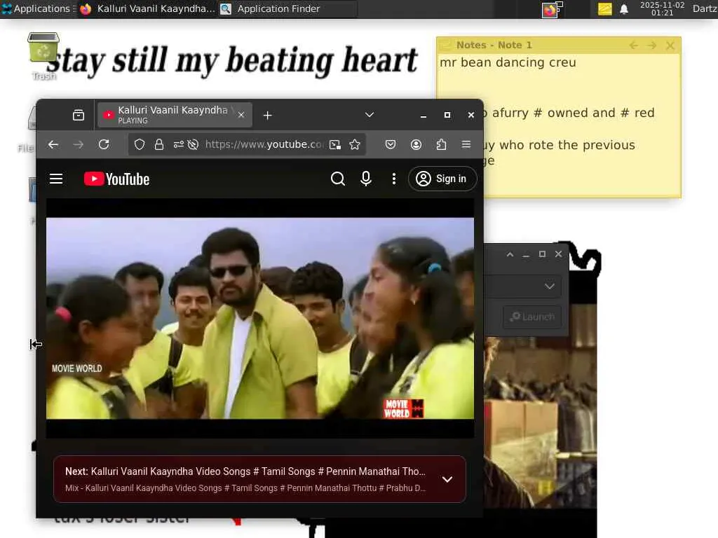Start voice search with microphone icon
Screen dimensions: 718x538
[x=365, y=179]
